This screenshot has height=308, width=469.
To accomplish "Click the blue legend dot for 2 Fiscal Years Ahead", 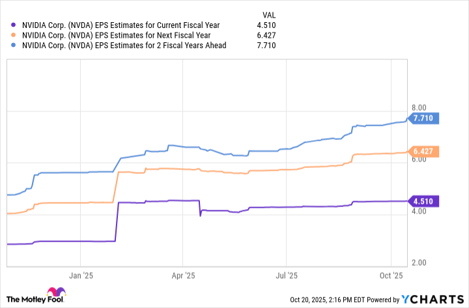I will click(14, 46).
